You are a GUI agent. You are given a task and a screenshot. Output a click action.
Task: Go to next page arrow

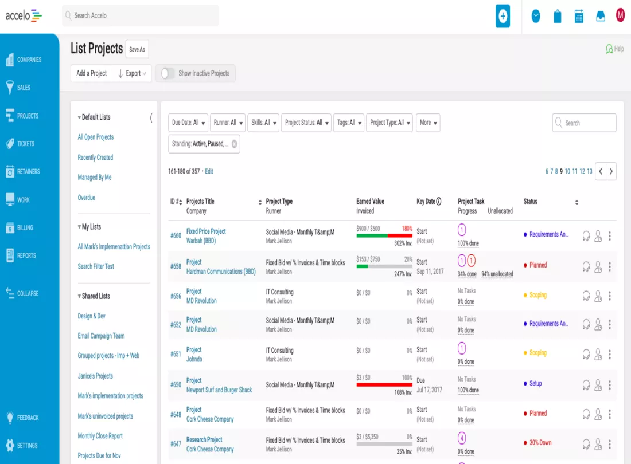point(611,171)
